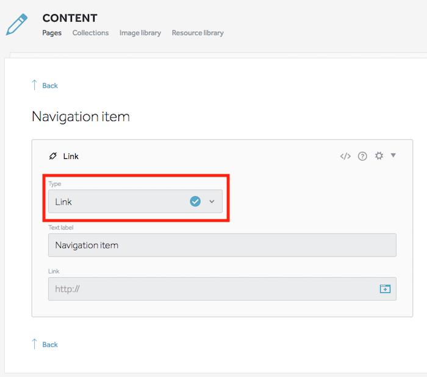Click the top Back arrow icon
Screen dimensions: 427x377
click(34, 85)
